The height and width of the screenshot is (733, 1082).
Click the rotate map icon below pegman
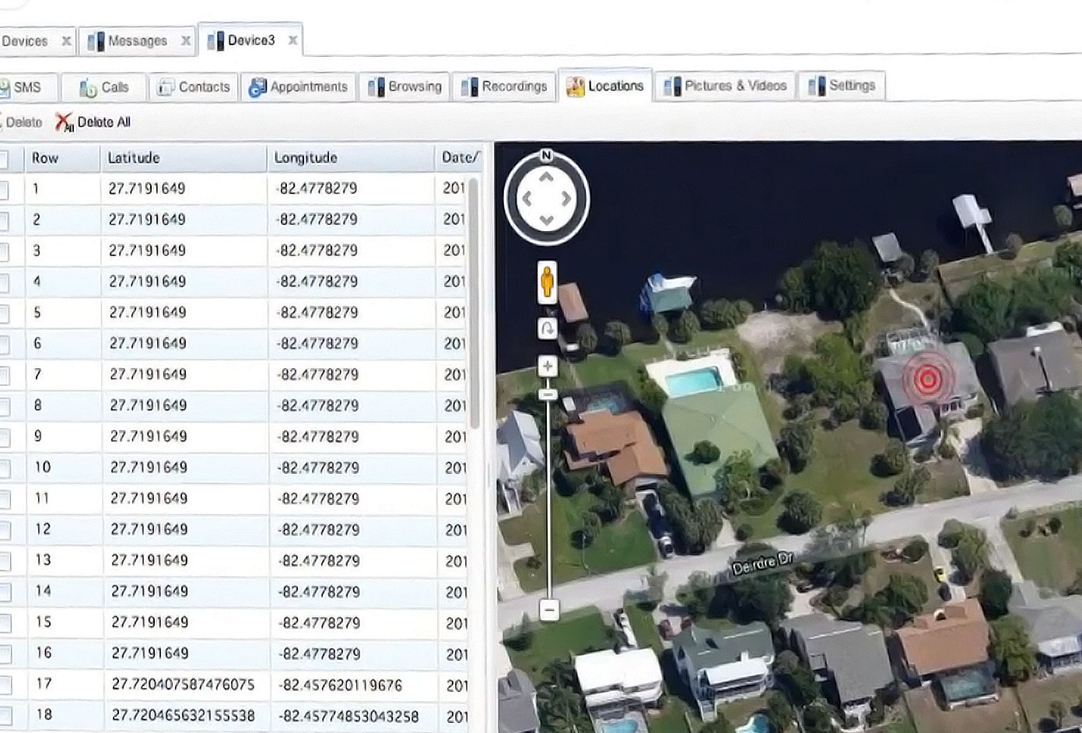547,328
